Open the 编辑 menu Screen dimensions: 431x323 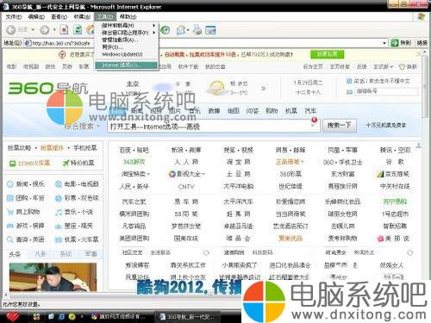tap(36, 16)
